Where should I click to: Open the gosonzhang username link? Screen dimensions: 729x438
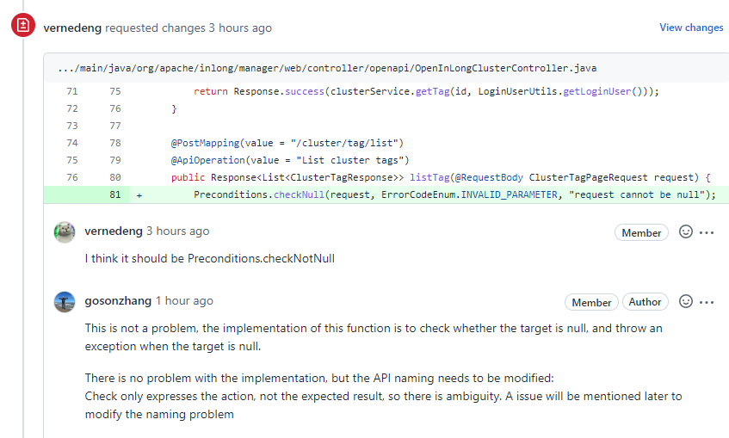click(118, 301)
